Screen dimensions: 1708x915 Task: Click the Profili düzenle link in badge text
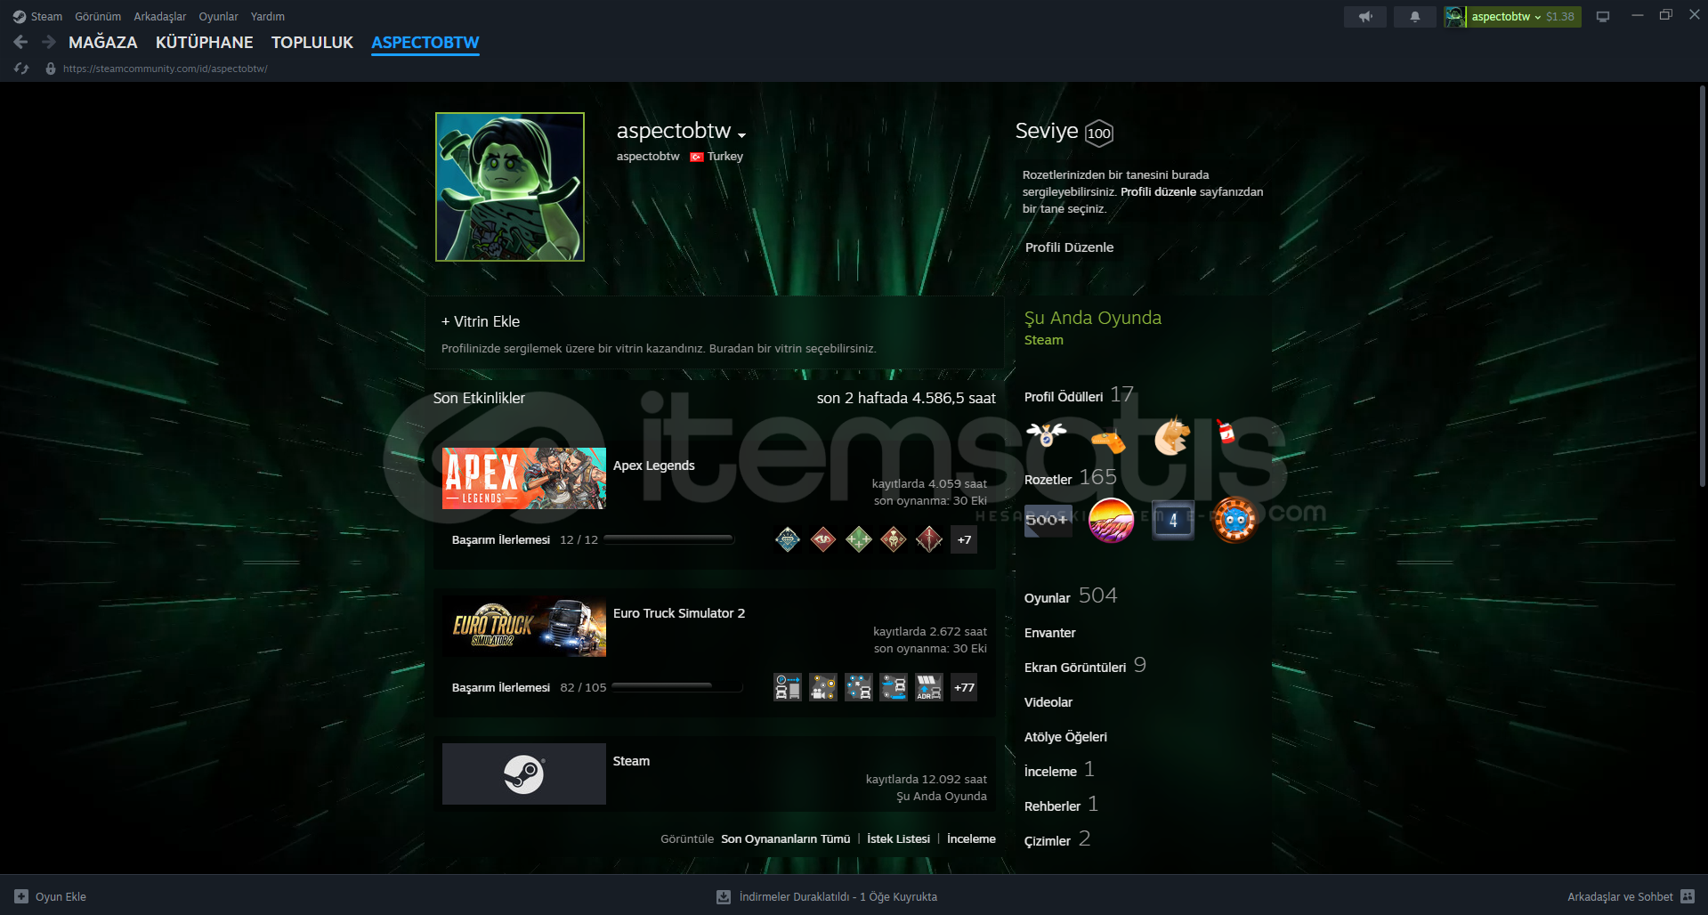1158,191
